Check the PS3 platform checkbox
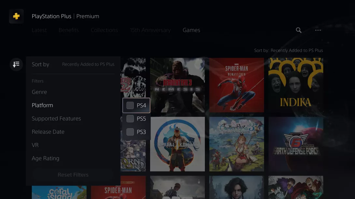 (x=130, y=132)
